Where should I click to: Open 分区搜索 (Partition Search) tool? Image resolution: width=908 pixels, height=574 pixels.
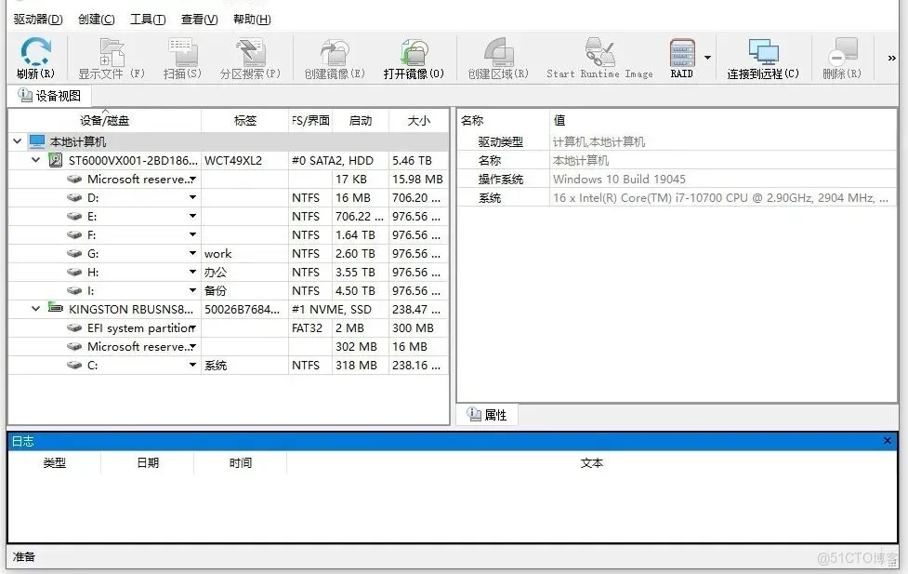click(247, 56)
